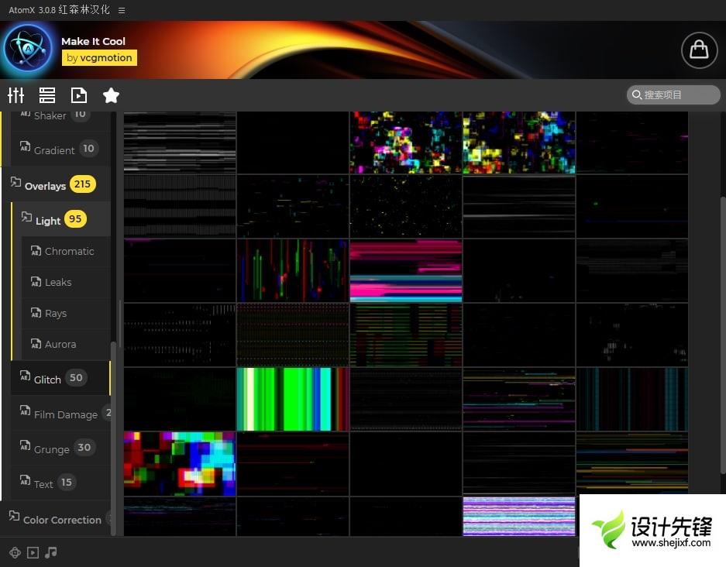Select the Glitch category
The image size is (726, 567).
click(x=47, y=380)
